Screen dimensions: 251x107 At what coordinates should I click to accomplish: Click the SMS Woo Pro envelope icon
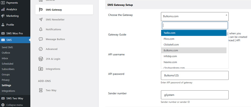(x=3, y=33)
